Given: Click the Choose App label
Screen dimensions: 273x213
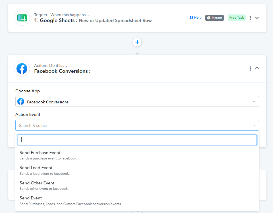Looking at the screenshot, I should click(28, 91).
